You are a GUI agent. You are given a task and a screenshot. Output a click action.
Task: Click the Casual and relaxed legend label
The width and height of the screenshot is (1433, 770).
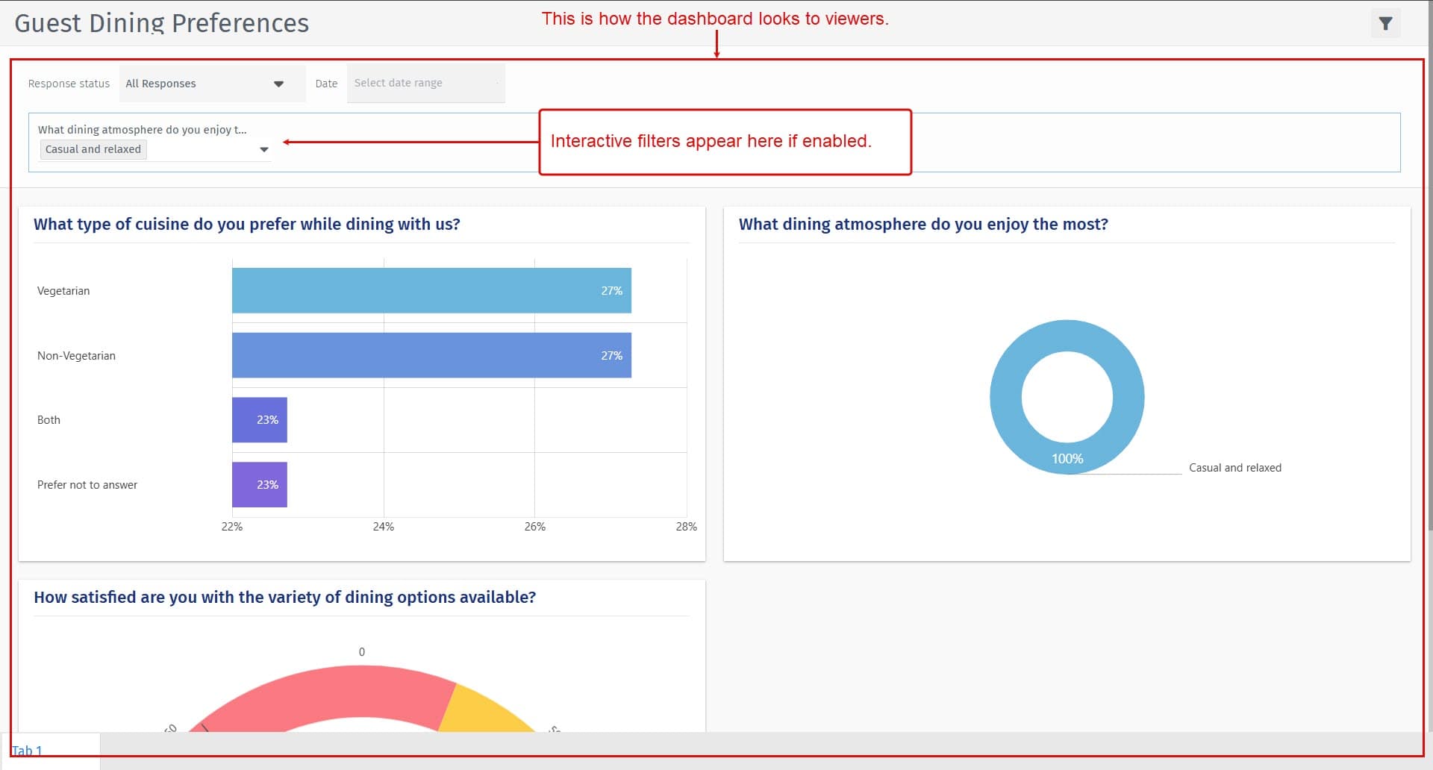click(x=1235, y=468)
